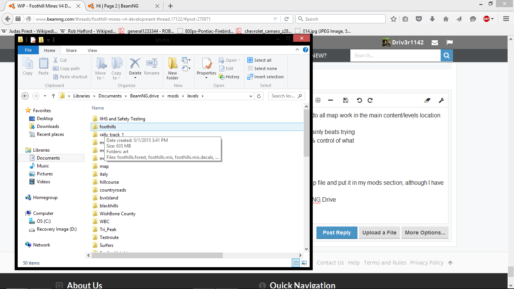514x289 pixels.
Task: Create a New folder from the ribbon
Action: (x=173, y=68)
